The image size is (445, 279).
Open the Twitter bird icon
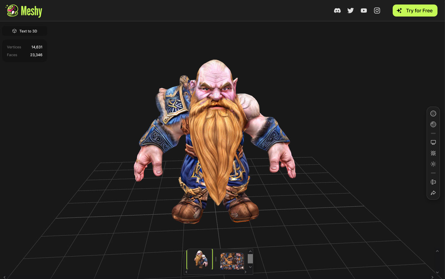[x=351, y=11]
